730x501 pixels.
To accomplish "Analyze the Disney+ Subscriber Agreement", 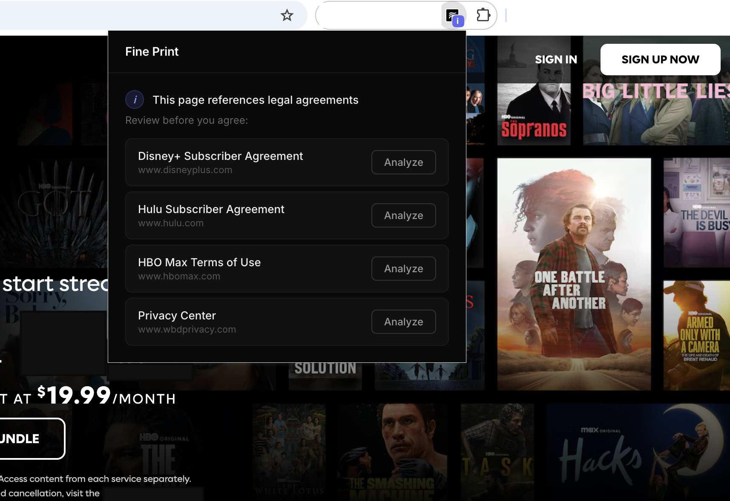I will click(x=403, y=162).
